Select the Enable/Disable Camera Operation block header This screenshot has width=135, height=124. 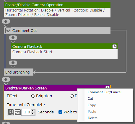tap(57, 5)
